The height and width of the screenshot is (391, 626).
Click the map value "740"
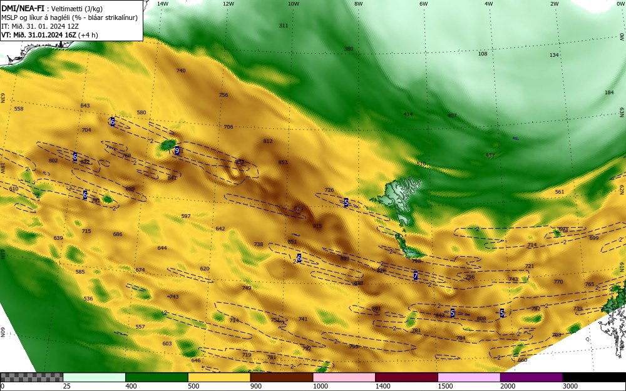click(x=181, y=71)
